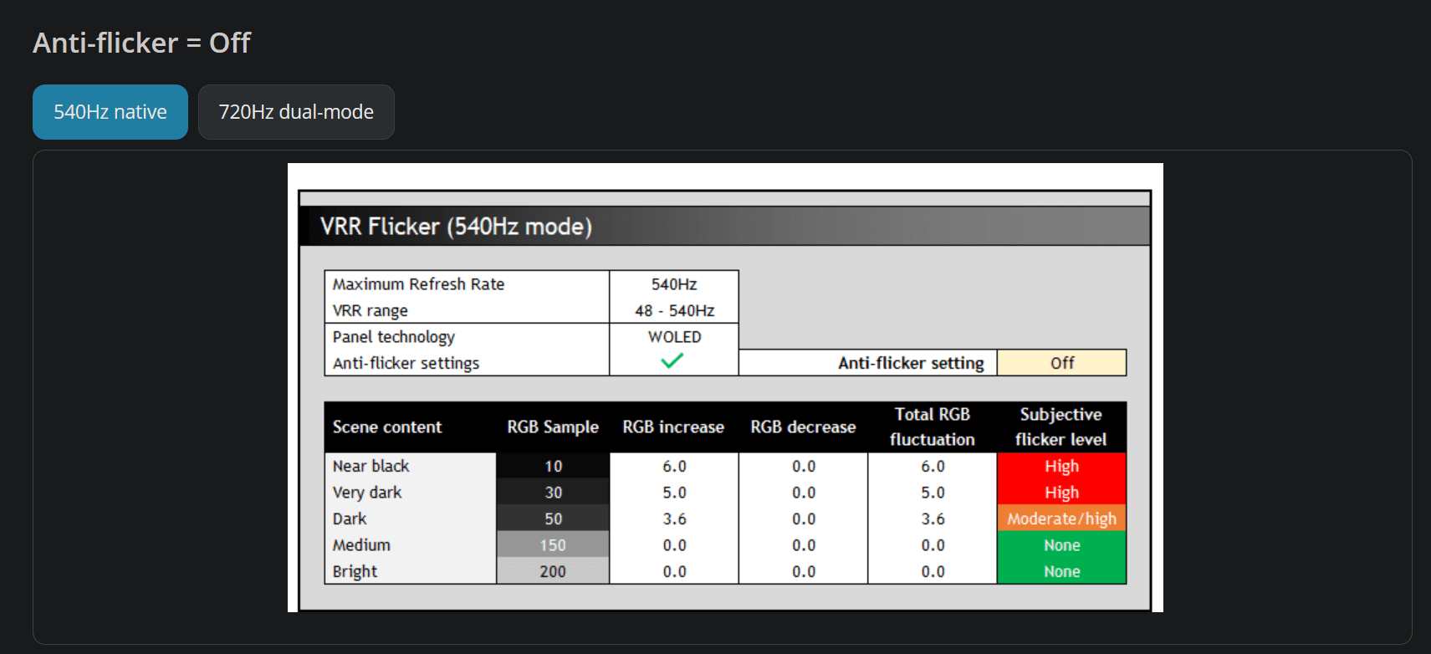The height and width of the screenshot is (654, 1431).
Task: Switch to the 720Hz dual-mode tab
Action: coord(296,112)
